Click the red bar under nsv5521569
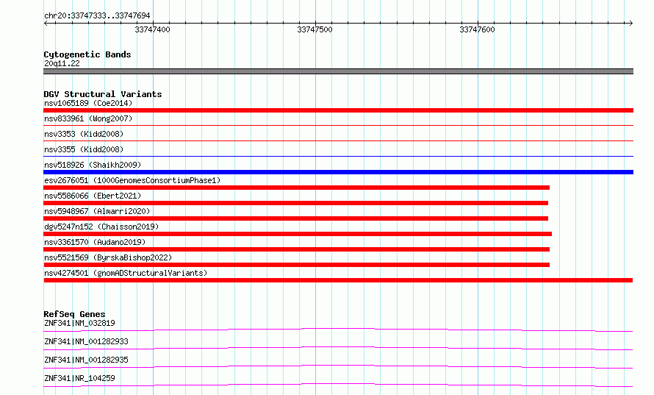The image size is (654, 395). click(x=297, y=265)
